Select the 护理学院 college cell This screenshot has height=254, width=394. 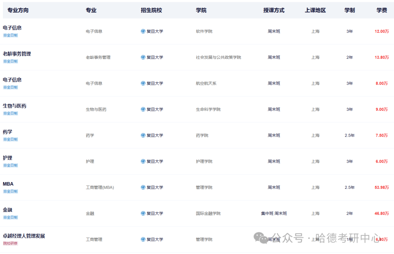tap(204, 161)
